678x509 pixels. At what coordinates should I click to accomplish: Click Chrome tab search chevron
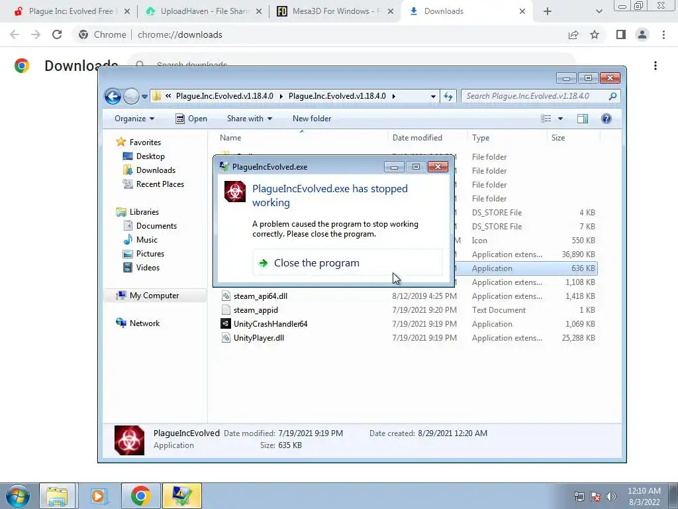599,11
